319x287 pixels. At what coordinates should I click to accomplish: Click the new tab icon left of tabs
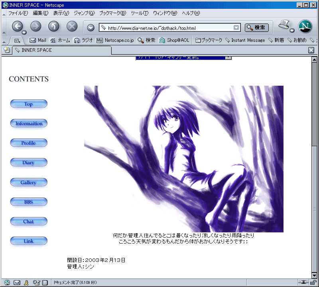(6, 50)
